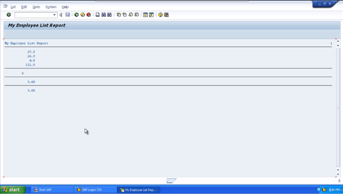The height and width of the screenshot is (194, 343).
Task: Switch to SAP Logon 720 taskbar item
Action: click(95, 190)
